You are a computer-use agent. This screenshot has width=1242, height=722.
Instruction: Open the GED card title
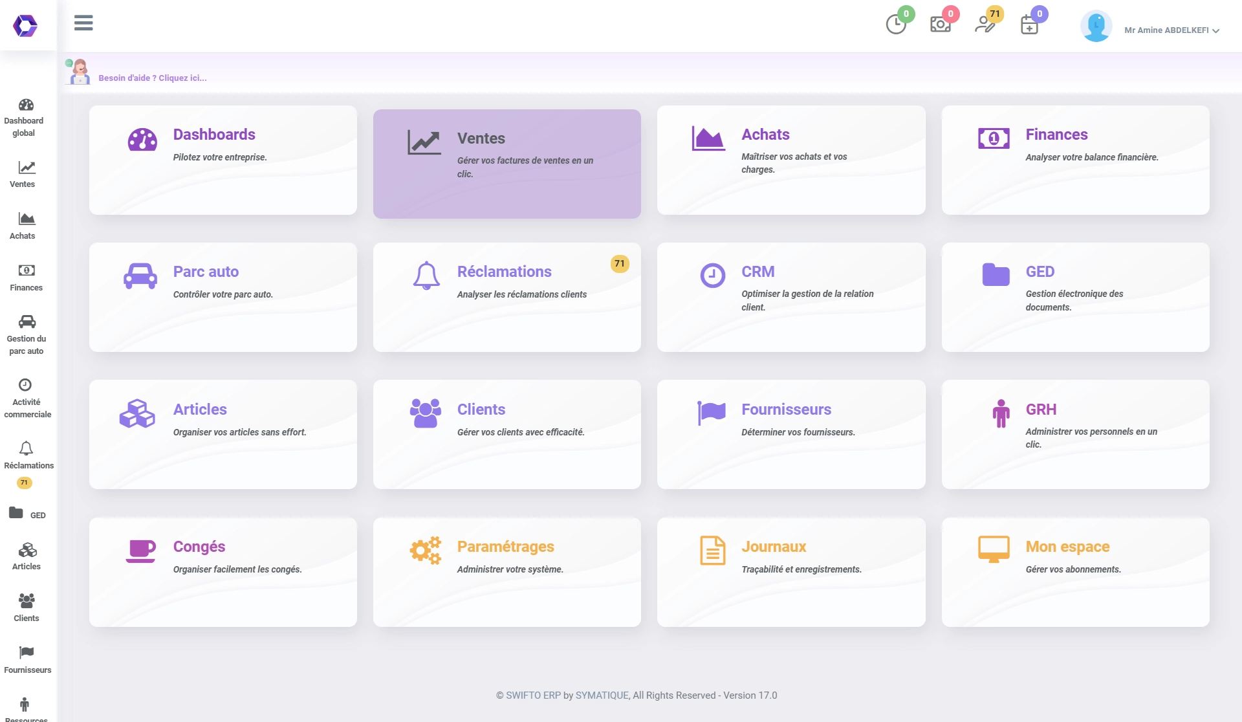[x=1040, y=272]
